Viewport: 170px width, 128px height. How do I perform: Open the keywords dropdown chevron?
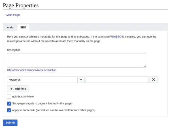tap(81, 80)
